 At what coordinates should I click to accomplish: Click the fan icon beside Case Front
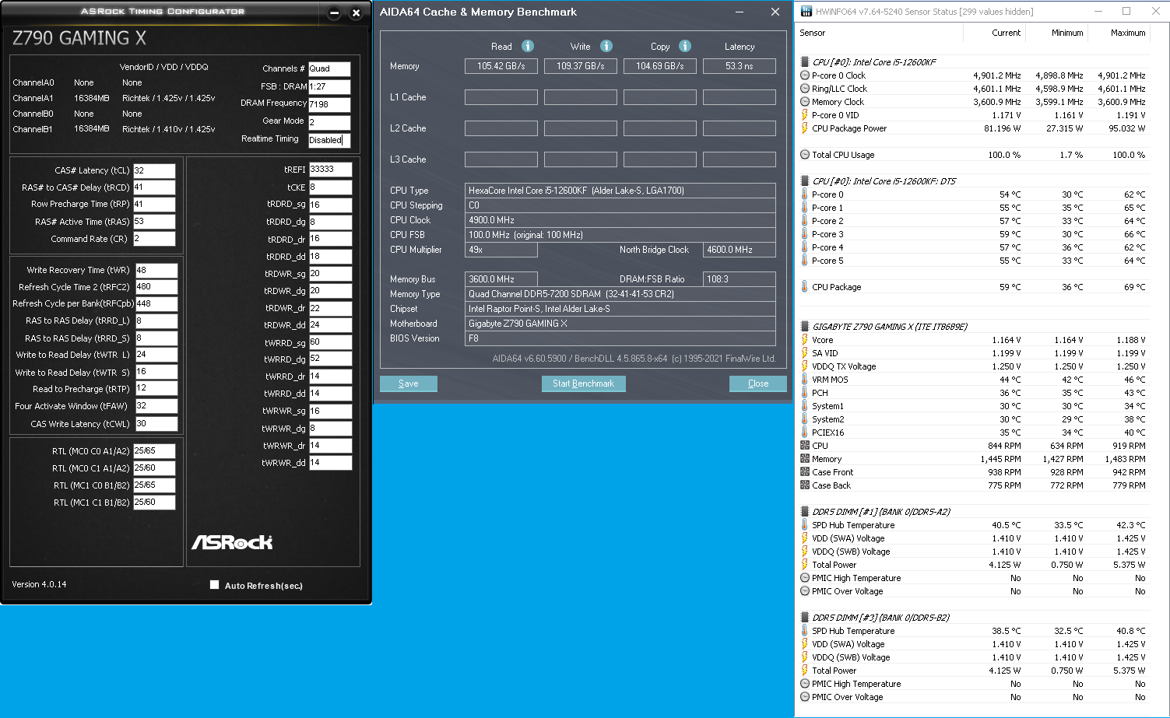805,472
